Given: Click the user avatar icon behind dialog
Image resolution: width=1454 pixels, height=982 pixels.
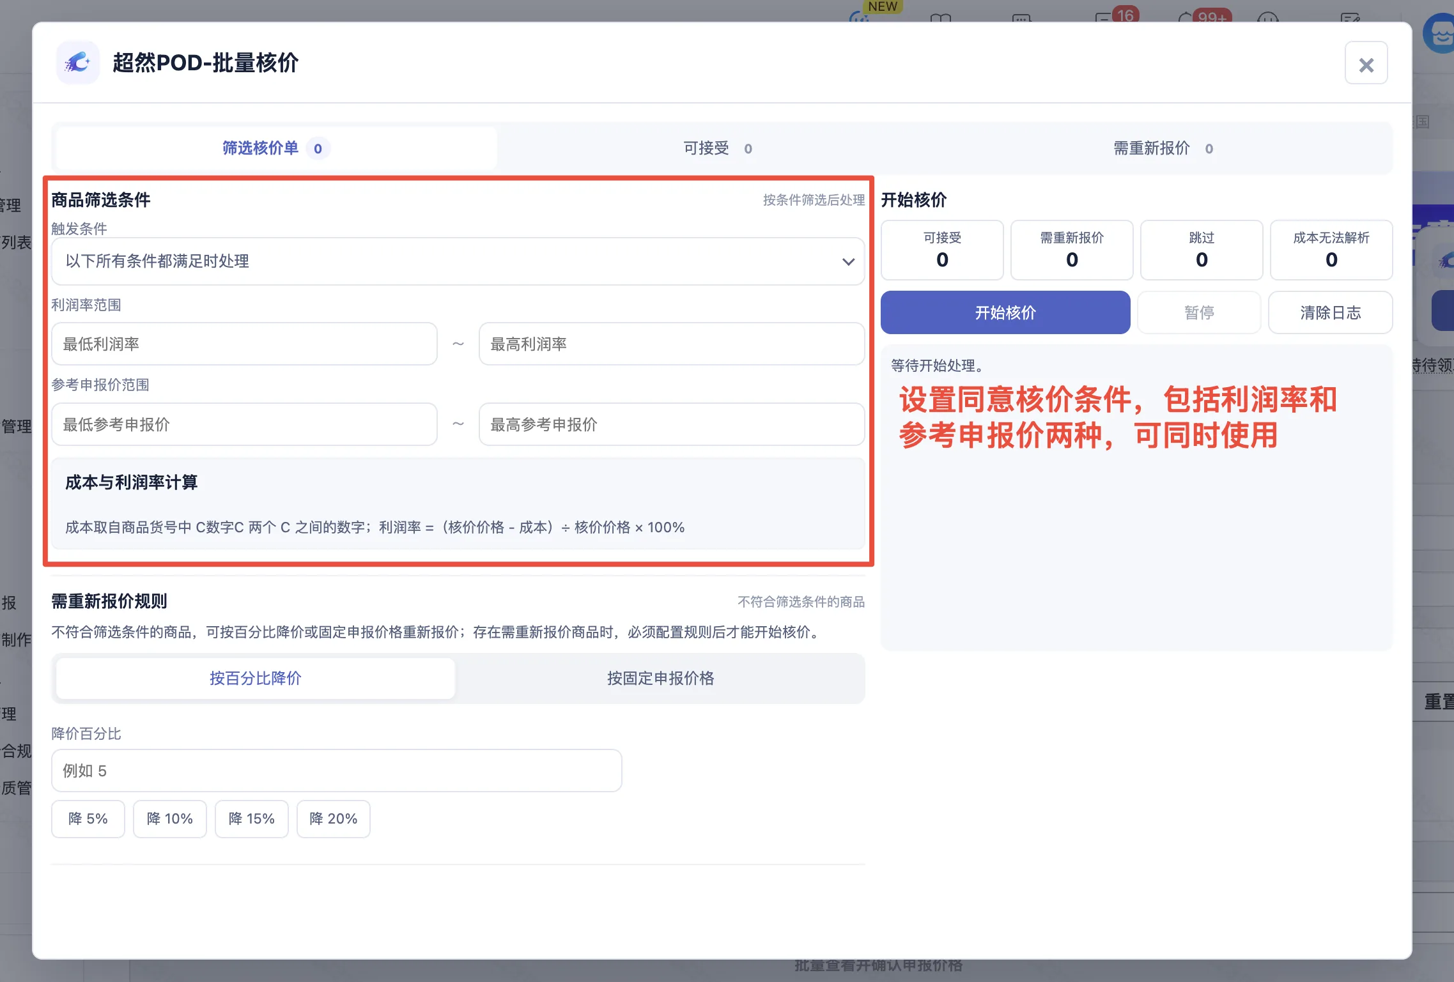Looking at the screenshot, I should tap(1439, 33).
